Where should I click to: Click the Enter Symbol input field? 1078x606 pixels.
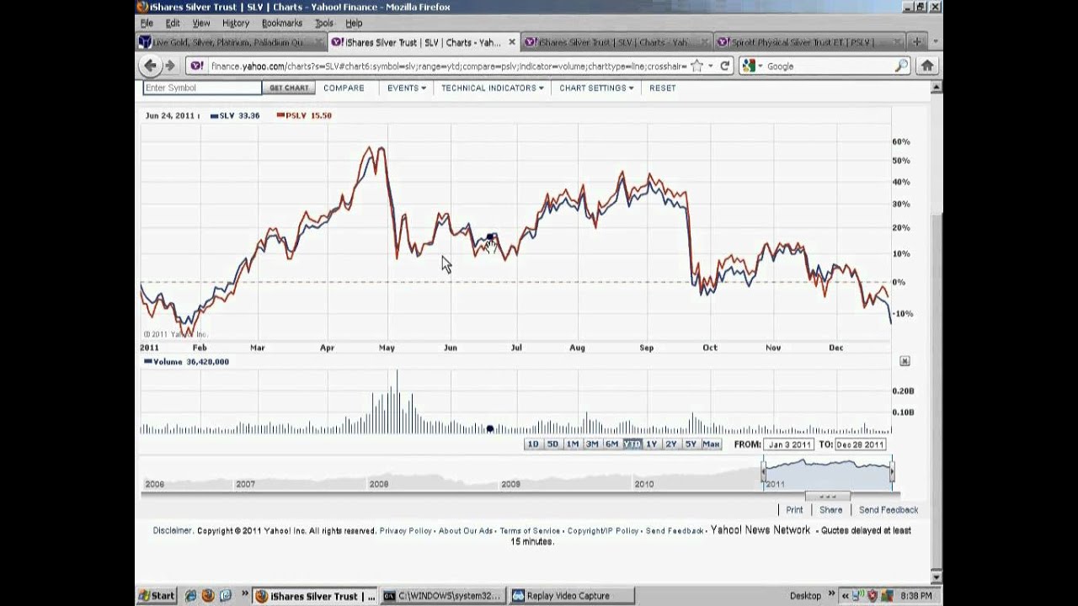click(x=202, y=88)
